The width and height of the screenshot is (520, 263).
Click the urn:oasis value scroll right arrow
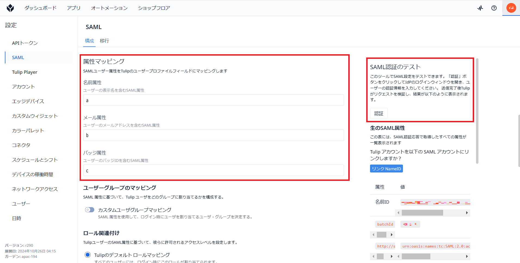467,256
